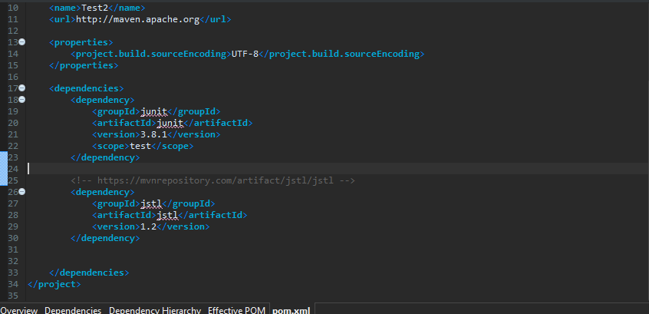Select the pom.xml source tab
Image resolution: width=649 pixels, height=314 pixels.
tap(292, 309)
